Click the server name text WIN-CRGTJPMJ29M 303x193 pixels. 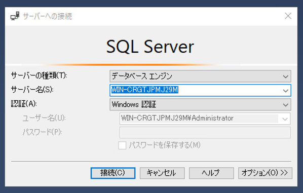144,90
